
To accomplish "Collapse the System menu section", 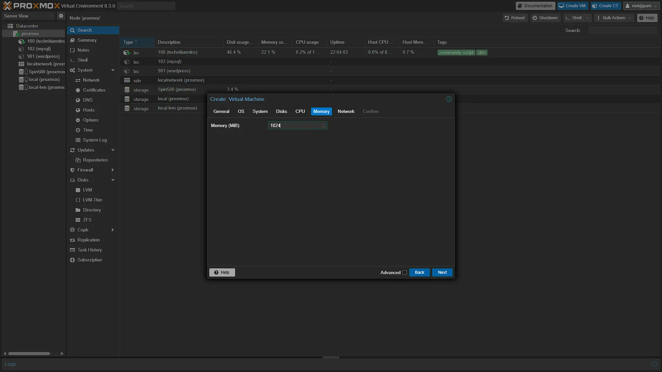I will [x=113, y=70].
